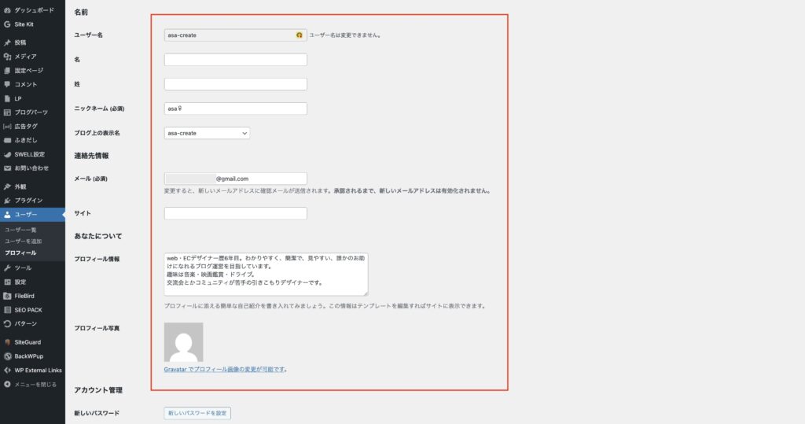Click into the ニックネーム input field
This screenshot has width=805, height=424.
coord(235,109)
